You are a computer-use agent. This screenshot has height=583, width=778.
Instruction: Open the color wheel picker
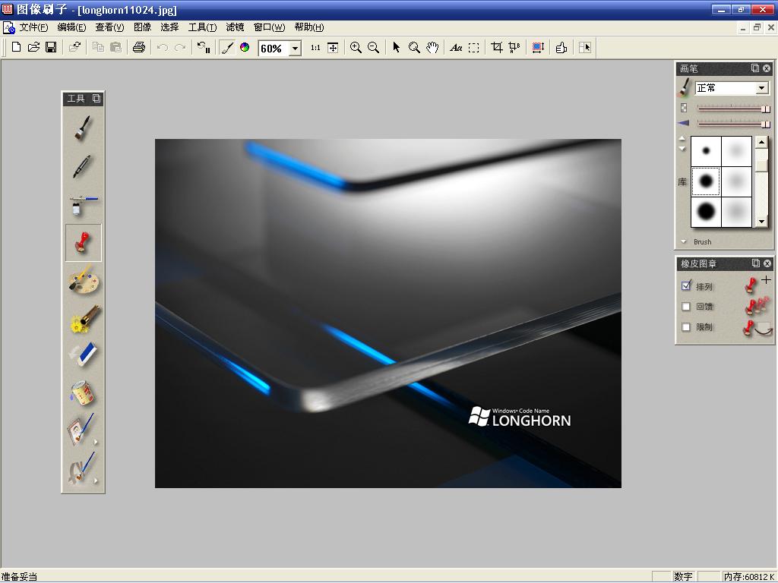point(245,48)
